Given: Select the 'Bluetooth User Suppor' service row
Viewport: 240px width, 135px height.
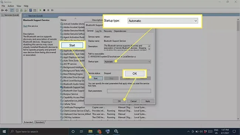Looking at the screenshot, I should [72, 91].
